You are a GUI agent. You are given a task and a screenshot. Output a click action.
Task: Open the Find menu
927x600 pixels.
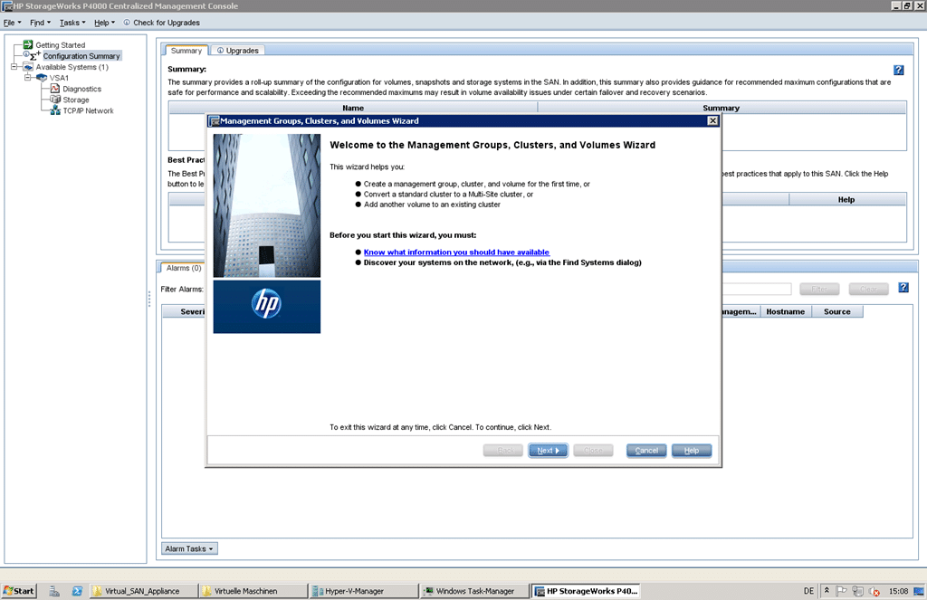coord(40,22)
